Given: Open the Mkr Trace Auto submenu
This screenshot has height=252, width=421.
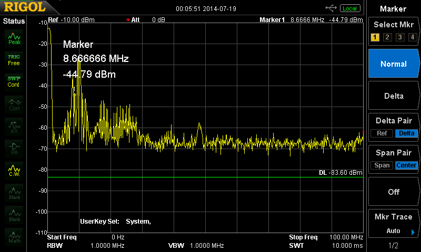Looking at the screenshot, I should pos(394,223).
